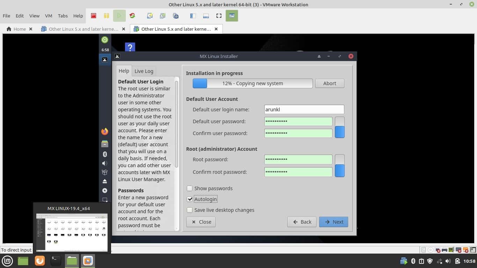Switch to the Live Log tab

(x=144, y=71)
